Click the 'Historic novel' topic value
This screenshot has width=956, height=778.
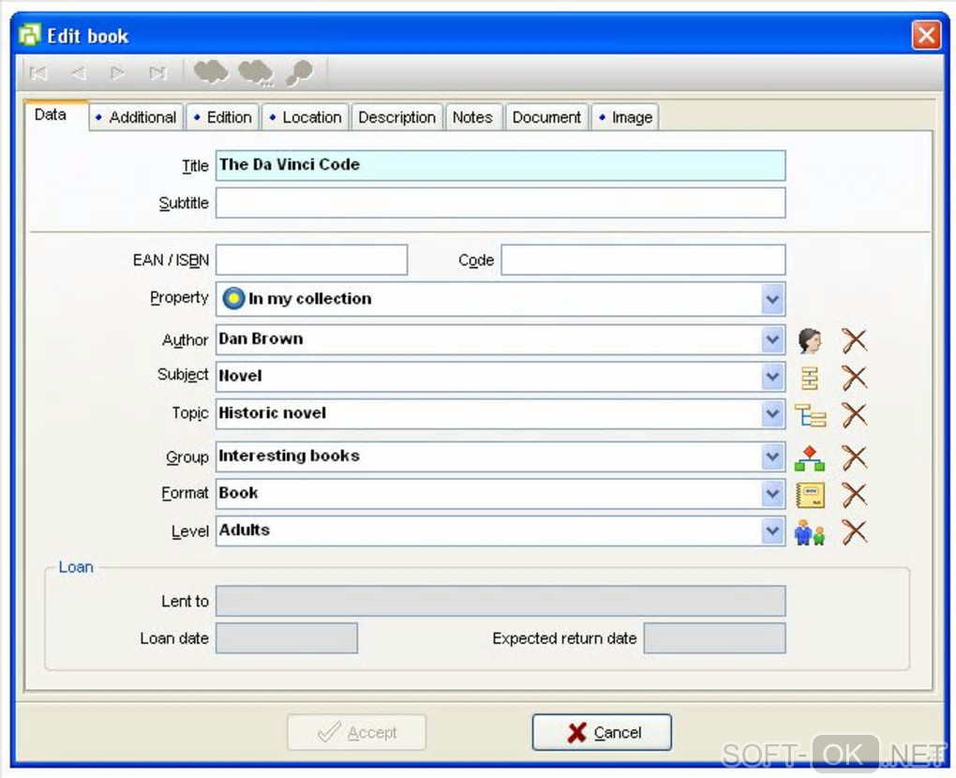(273, 413)
